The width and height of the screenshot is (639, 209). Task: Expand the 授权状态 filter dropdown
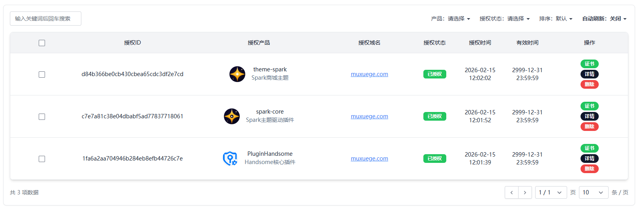coord(504,19)
